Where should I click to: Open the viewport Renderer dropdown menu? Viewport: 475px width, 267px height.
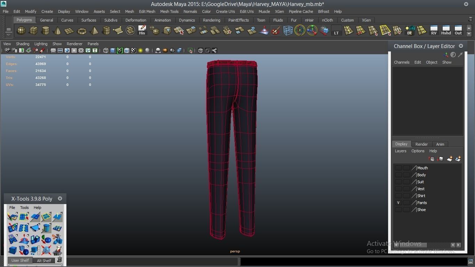pyautogui.click(x=74, y=44)
